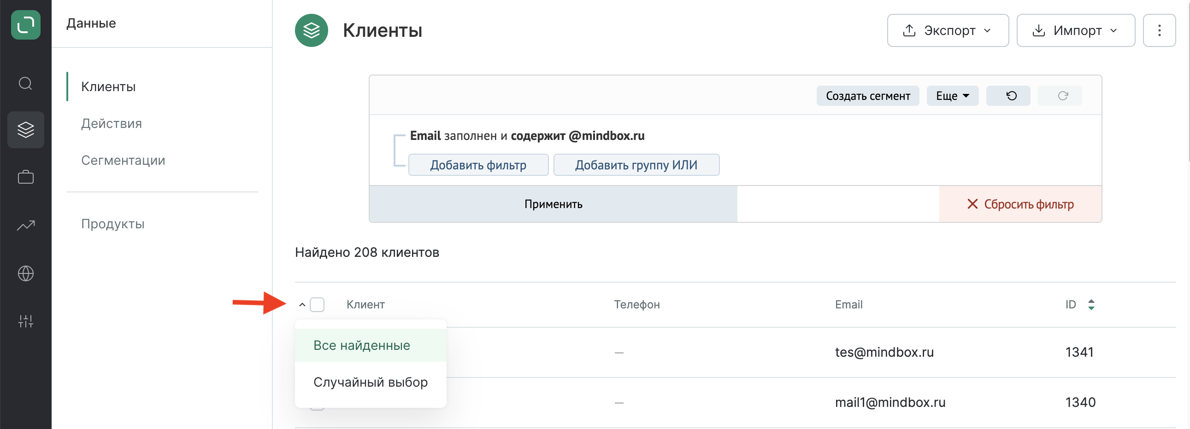Open the sliders settings sidebar icon
1190x429 pixels.
(x=25, y=321)
